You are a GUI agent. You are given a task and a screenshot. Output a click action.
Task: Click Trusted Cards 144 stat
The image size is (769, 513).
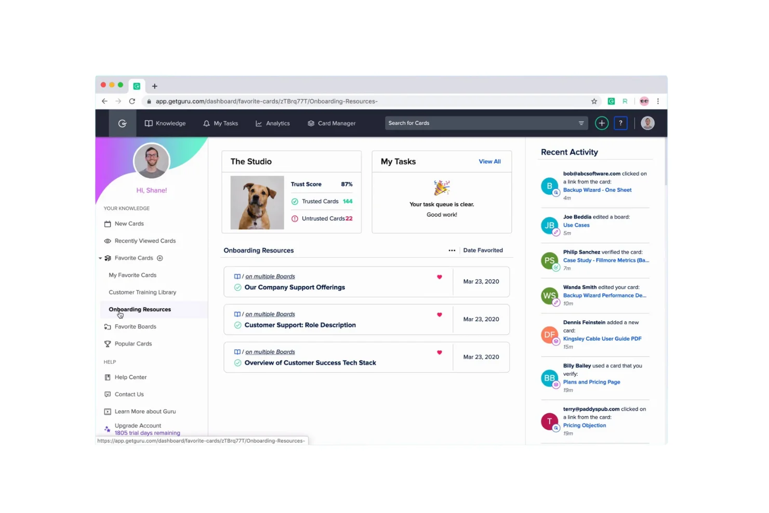[322, 201]
